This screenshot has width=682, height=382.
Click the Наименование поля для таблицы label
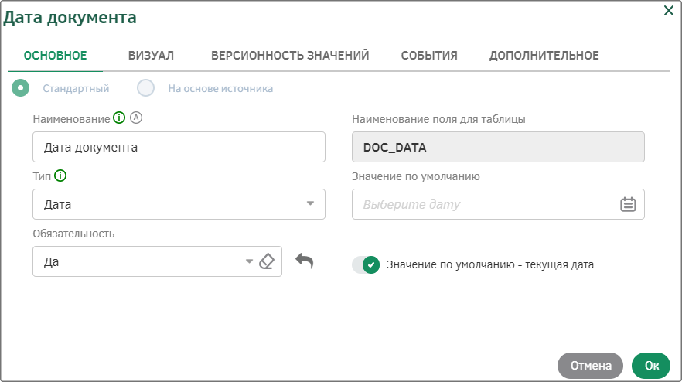tap(438, 119)
